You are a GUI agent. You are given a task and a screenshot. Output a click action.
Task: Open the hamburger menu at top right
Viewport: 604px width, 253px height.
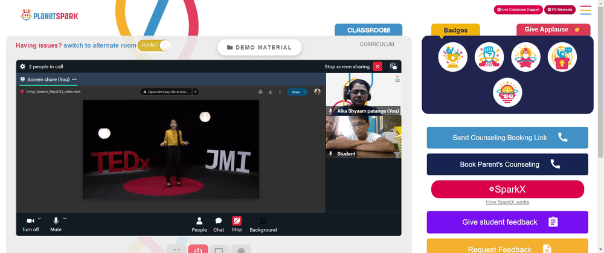585,10
